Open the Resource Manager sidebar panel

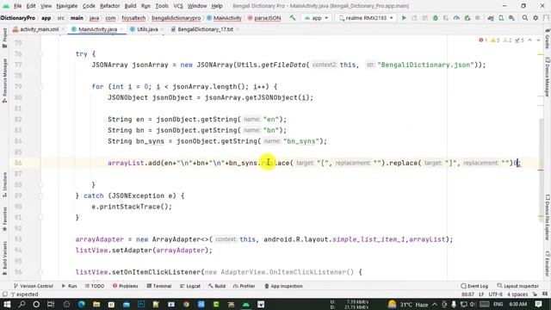[x=4, y=80]
